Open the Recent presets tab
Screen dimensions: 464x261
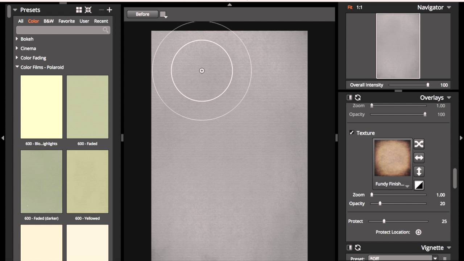click(x=101, y=21)
